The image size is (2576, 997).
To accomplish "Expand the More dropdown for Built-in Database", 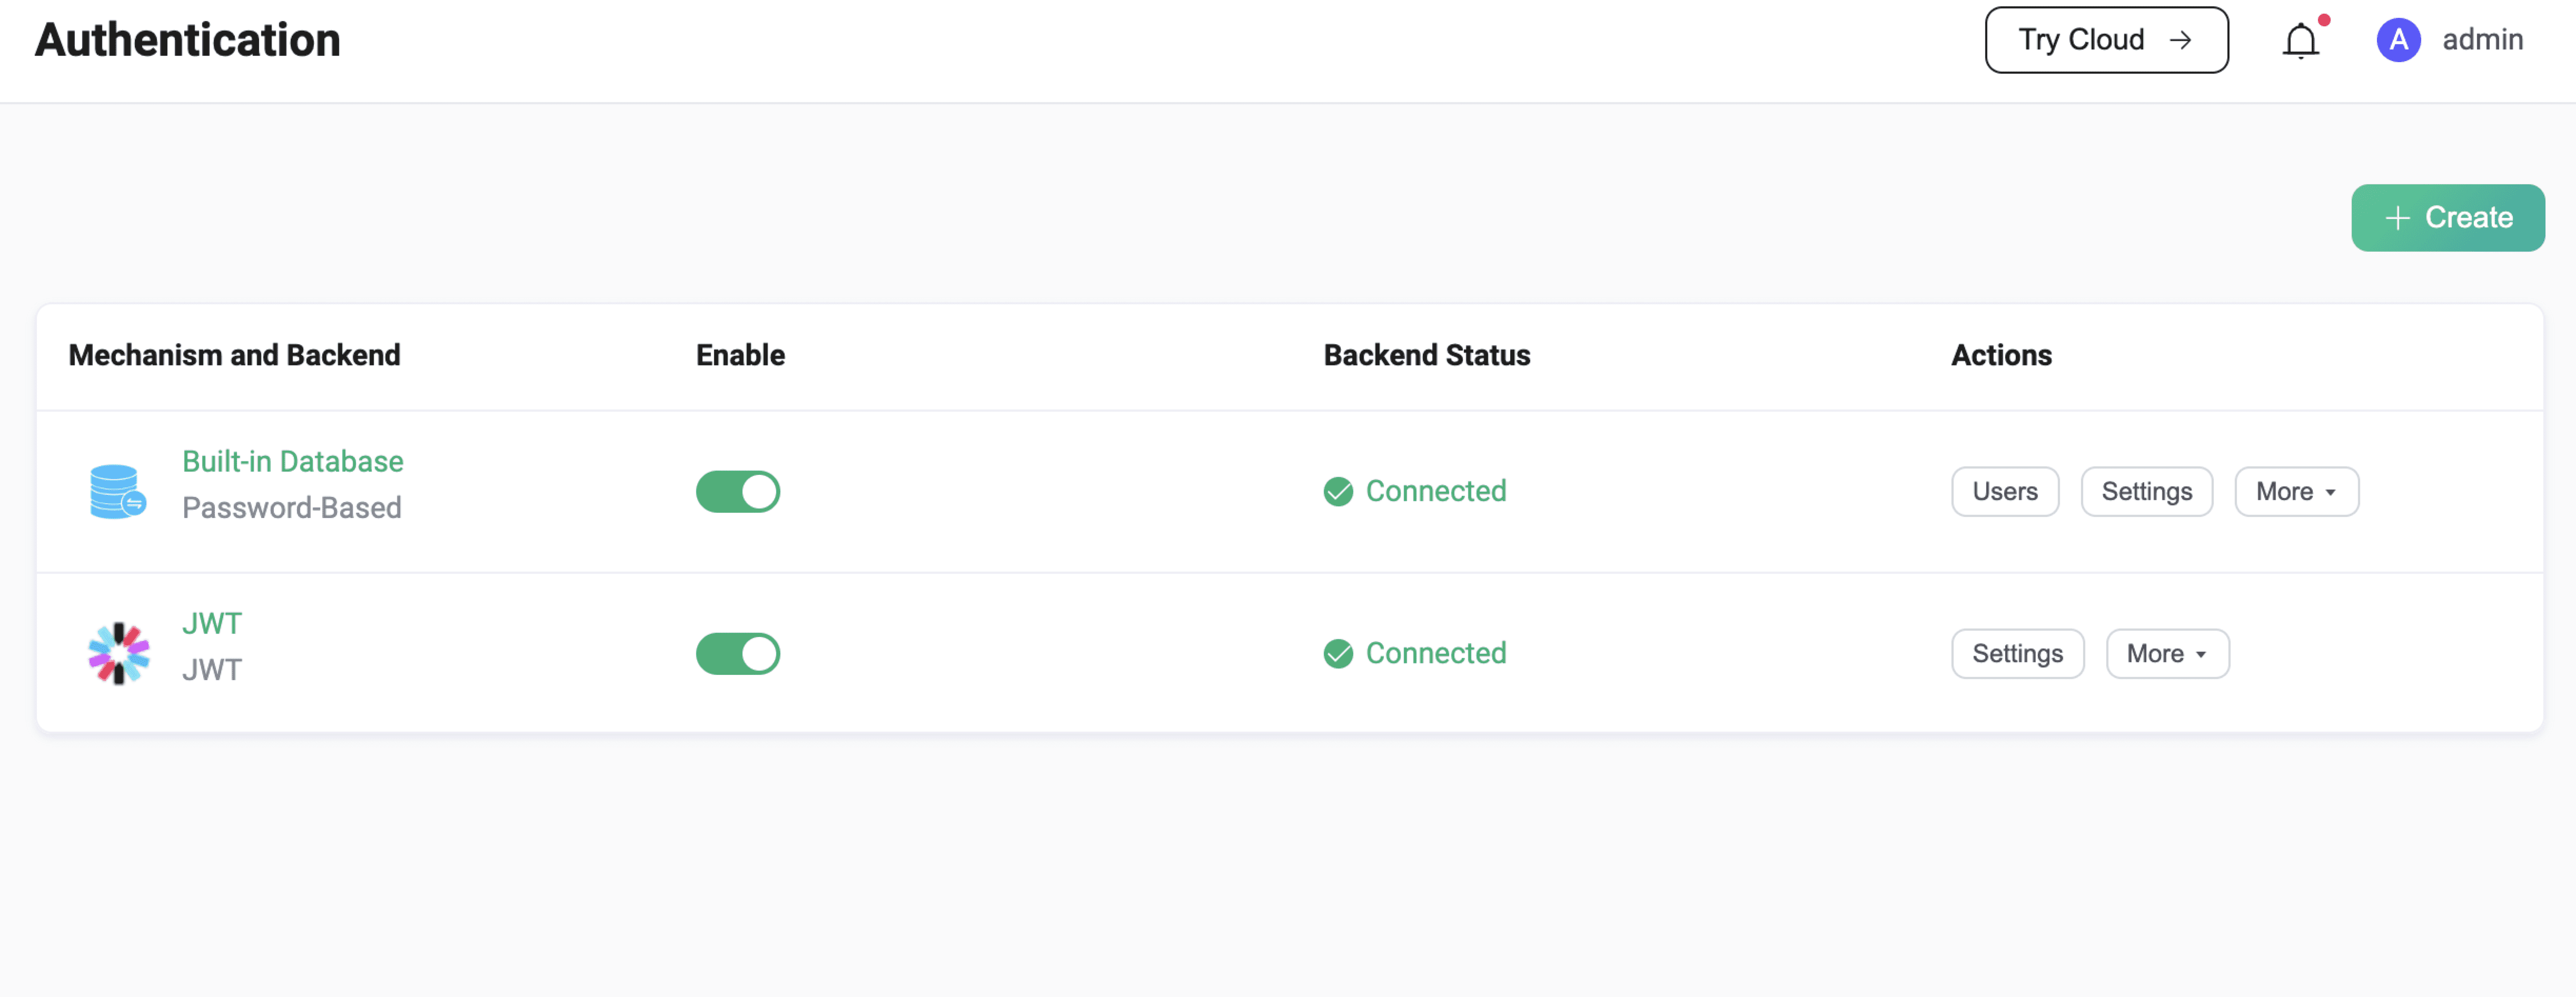I will tap(2296, 492).
